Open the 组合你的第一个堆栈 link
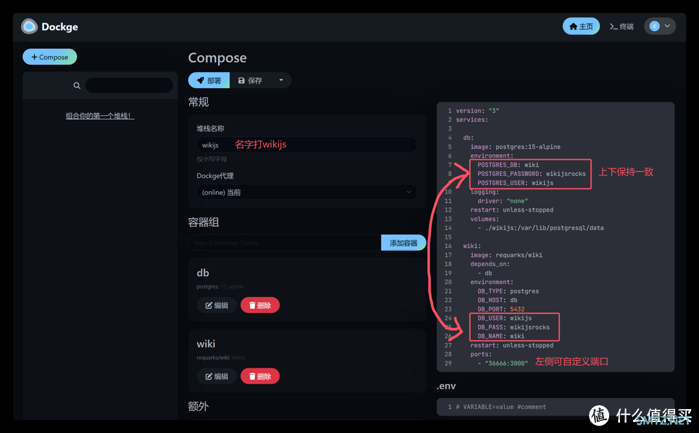The image size is (699, 433). point(100,116)
